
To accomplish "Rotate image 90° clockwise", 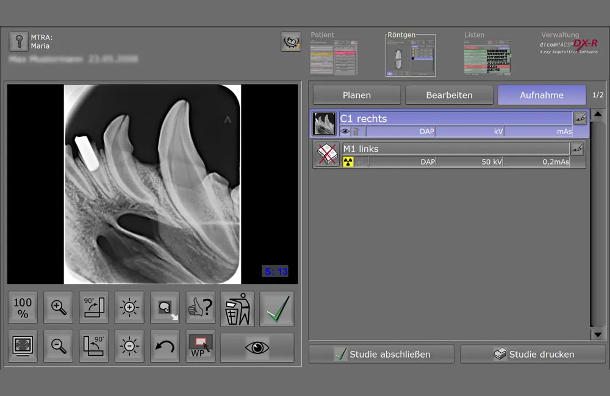I will pyautogui.click(x=94, y=308).
